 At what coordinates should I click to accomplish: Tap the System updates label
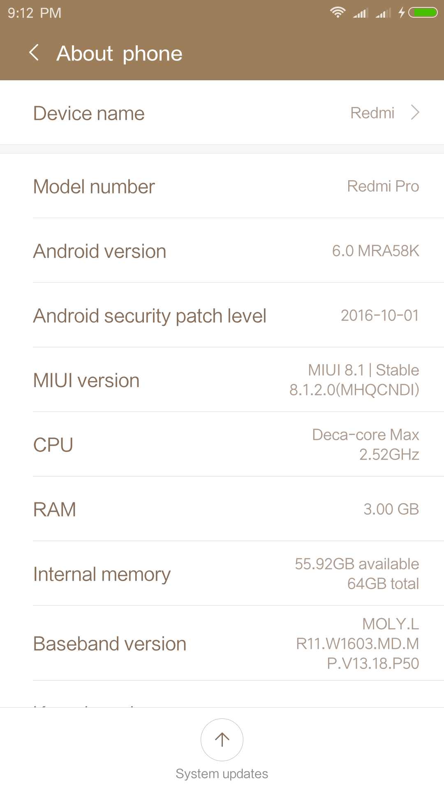pyautogui.click(x=222, y=774)
